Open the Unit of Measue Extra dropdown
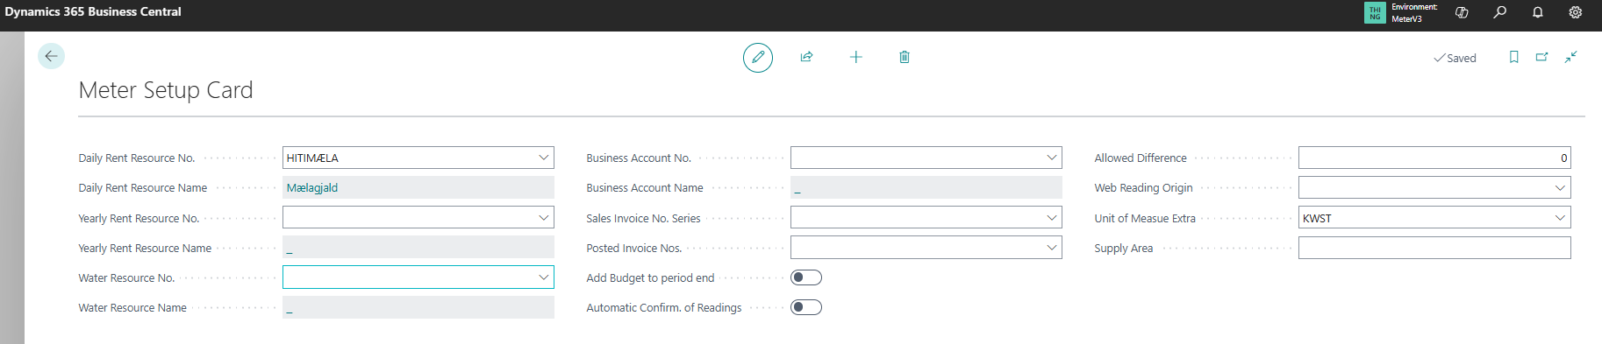This screenshot has width=1602, height=344. (1560, 217)
